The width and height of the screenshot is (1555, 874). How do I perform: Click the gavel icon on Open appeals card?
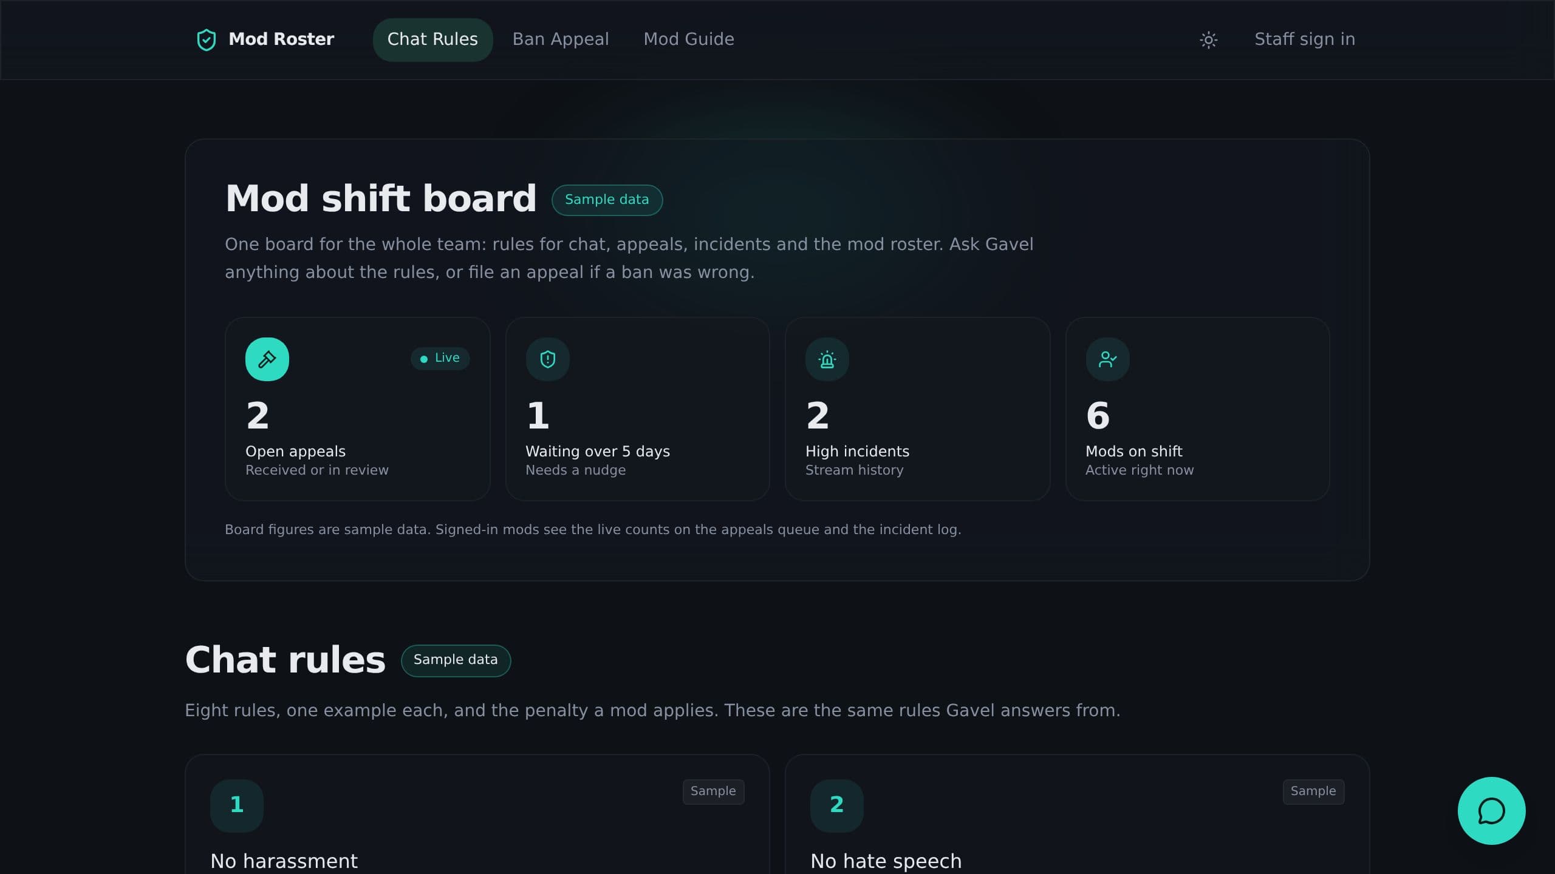click(267, 359)
